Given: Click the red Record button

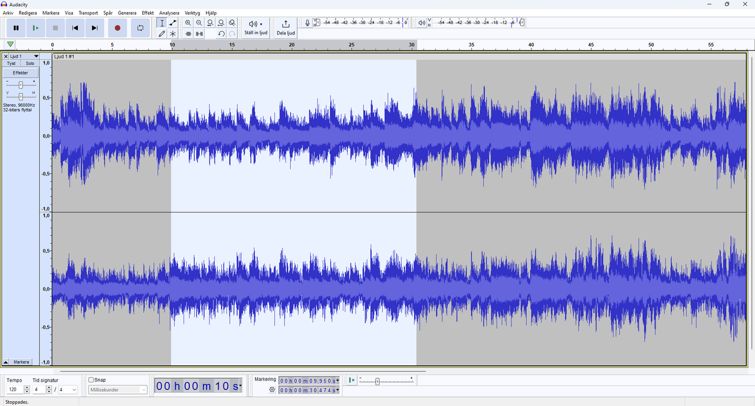Looking at the screenshot, I should pos(117,28).
